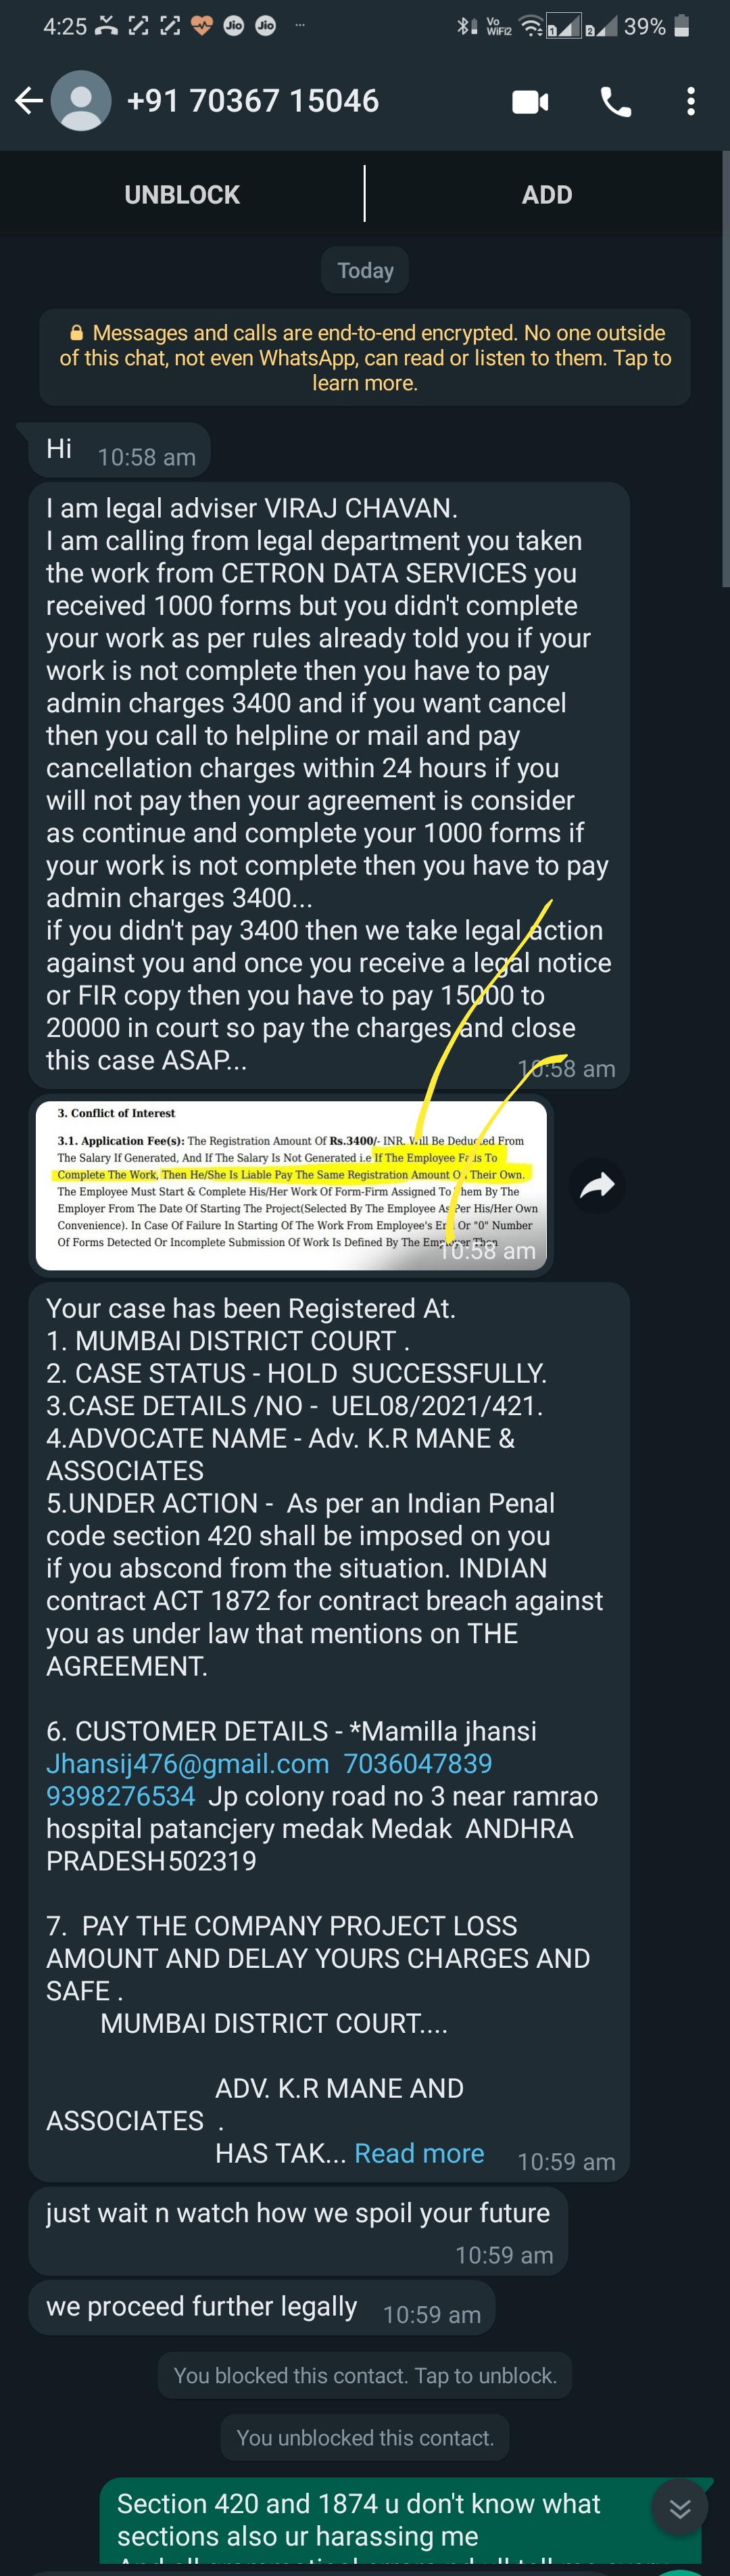Open contact info by tapping +91 70367 15046
This screenshot has width=730, height=2576.
point(253,100)
